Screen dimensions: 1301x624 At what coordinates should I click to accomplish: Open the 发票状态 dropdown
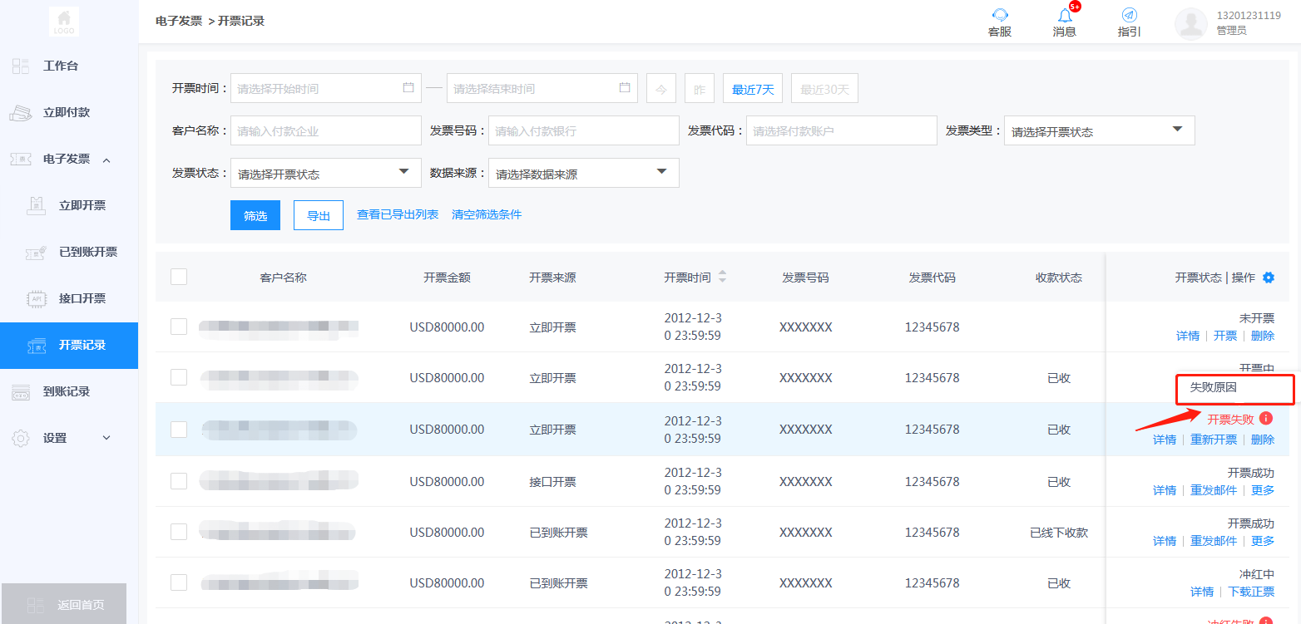[326, 173]
